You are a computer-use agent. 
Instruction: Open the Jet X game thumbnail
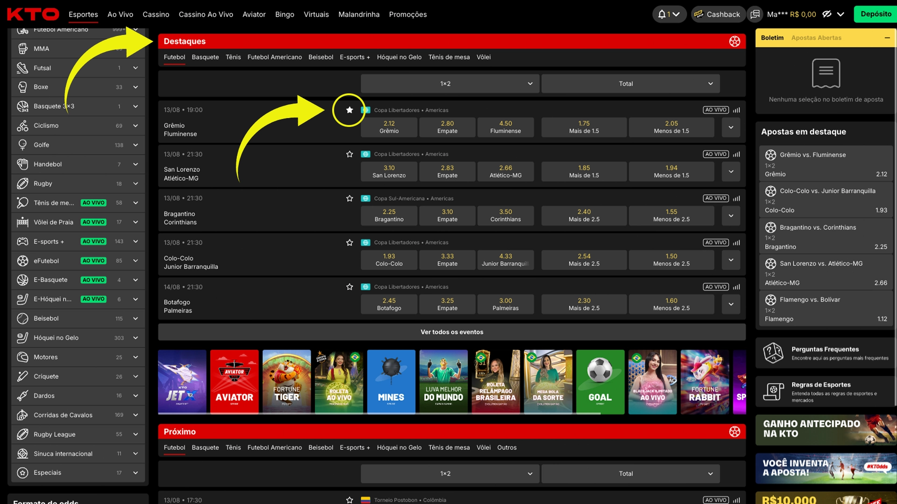[x=182, y=382]
